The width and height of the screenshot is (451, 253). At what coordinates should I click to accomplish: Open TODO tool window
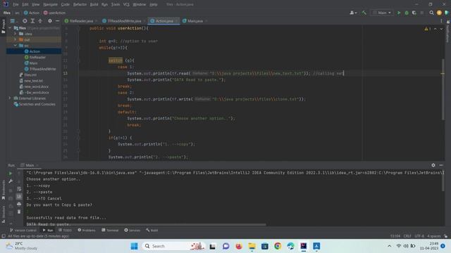click(x=65, y=230)
